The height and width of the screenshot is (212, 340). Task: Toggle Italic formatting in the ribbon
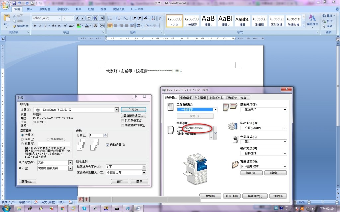40,26
